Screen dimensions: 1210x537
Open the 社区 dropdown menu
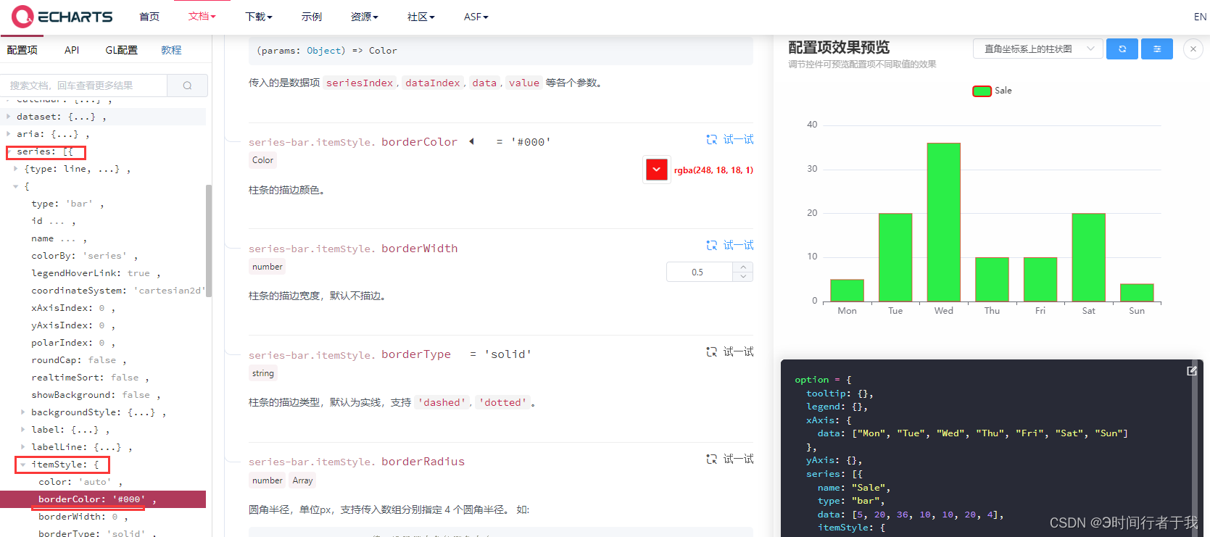point(420,17)
